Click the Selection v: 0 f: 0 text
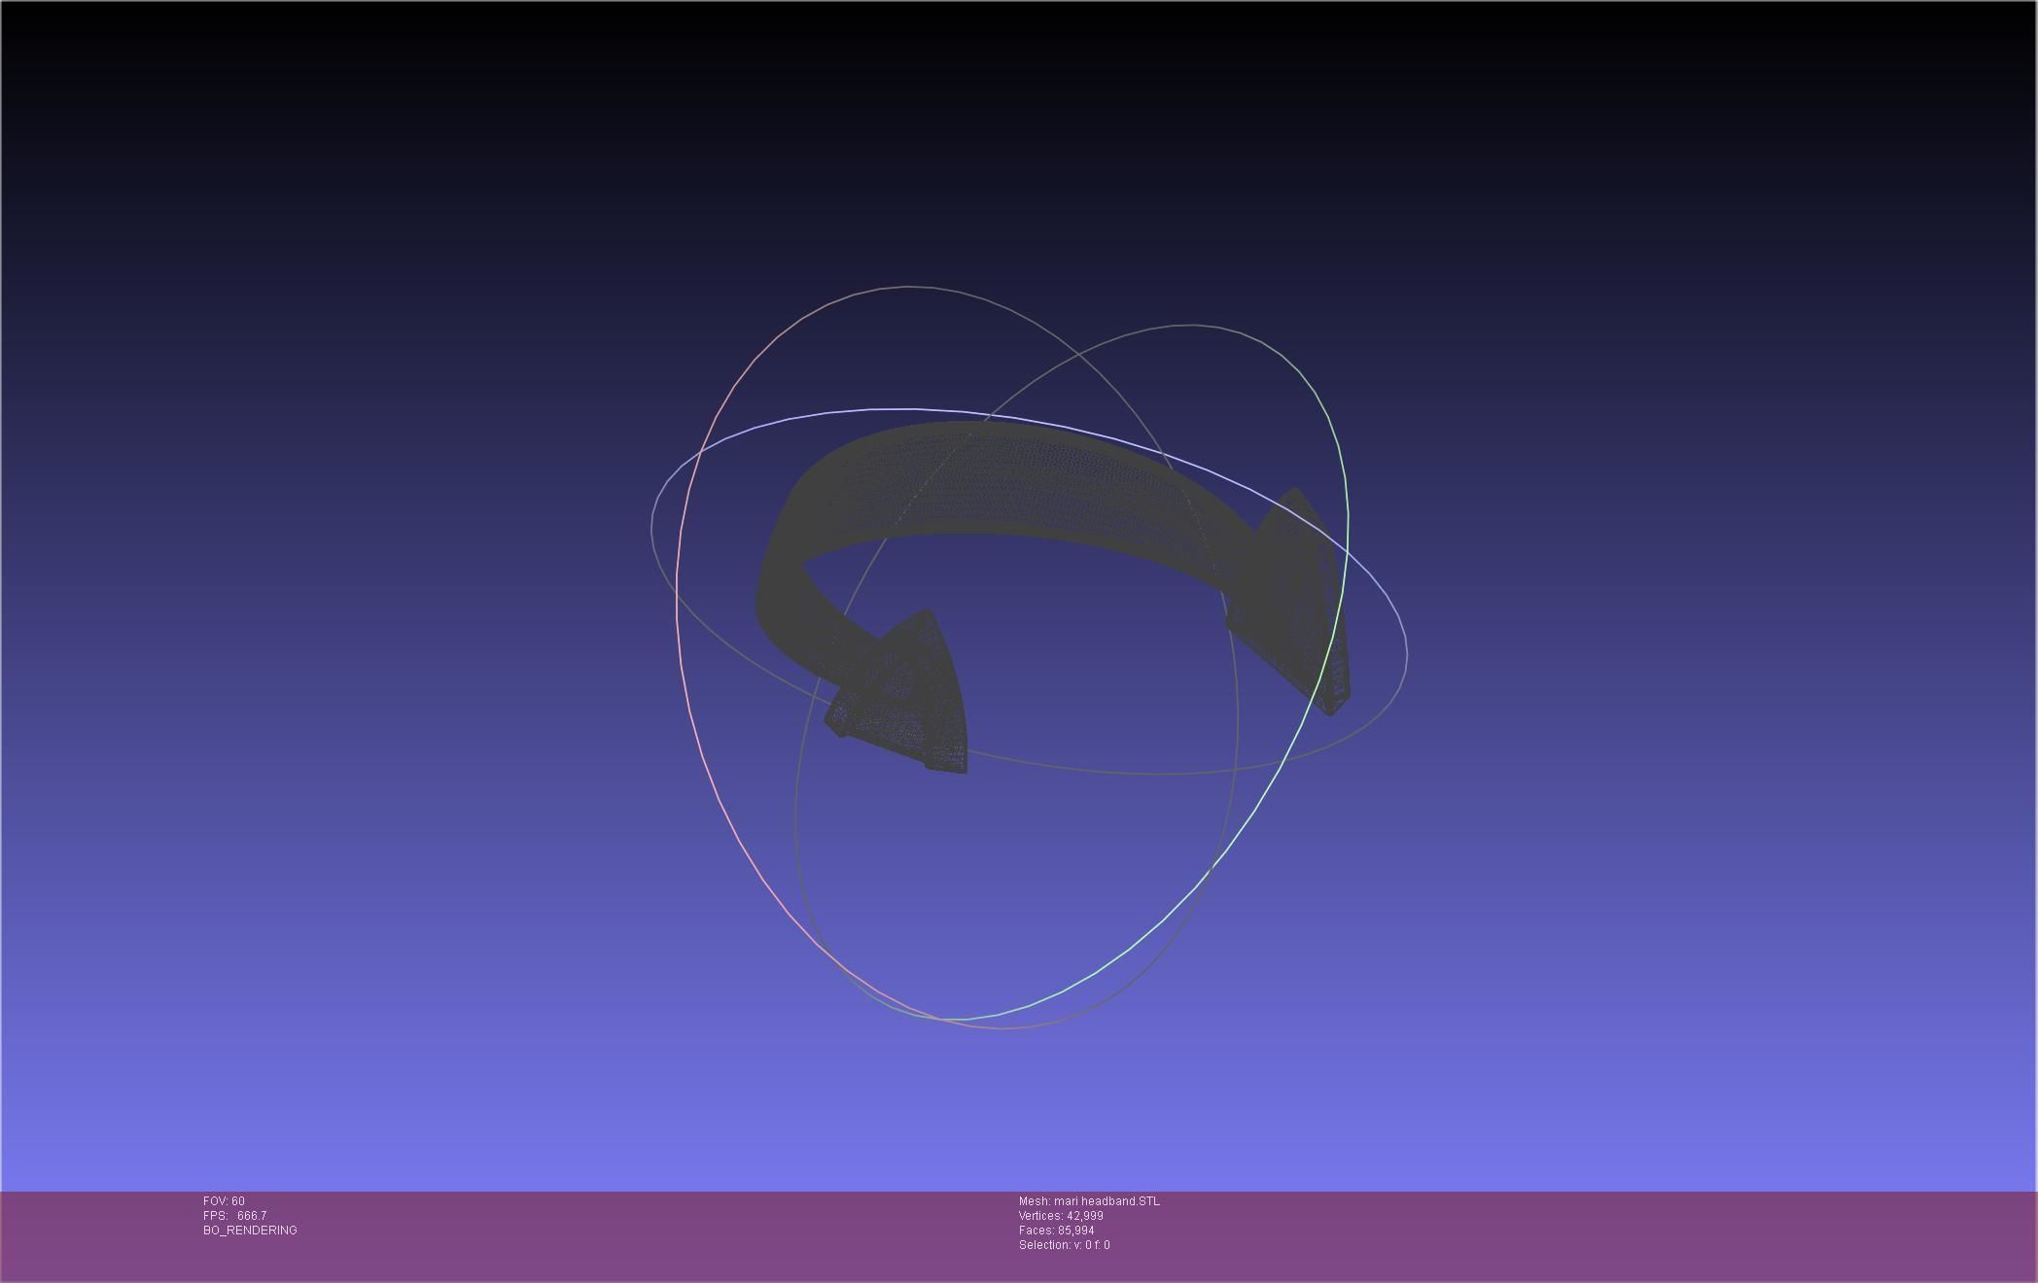Viewport: 2038px width, 1283px height. (x=1064, y=1245)
